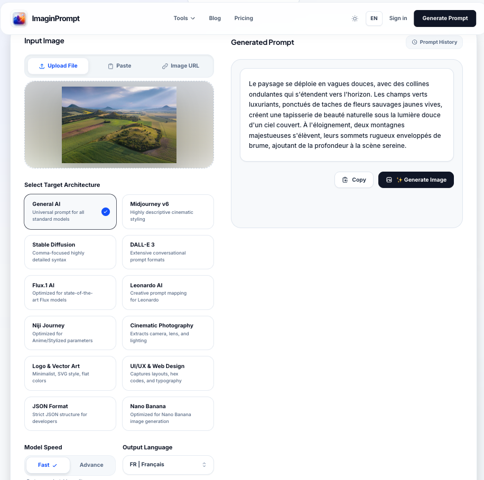Image resolution: width=484 pixels, height=480 pixels.
Task: Choose the DALL-E 3 architecture
Action: pyautogui.click(x=168, y=252)
